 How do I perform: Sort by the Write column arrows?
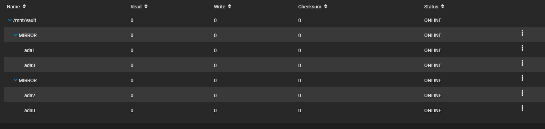(x=229, y=6)
